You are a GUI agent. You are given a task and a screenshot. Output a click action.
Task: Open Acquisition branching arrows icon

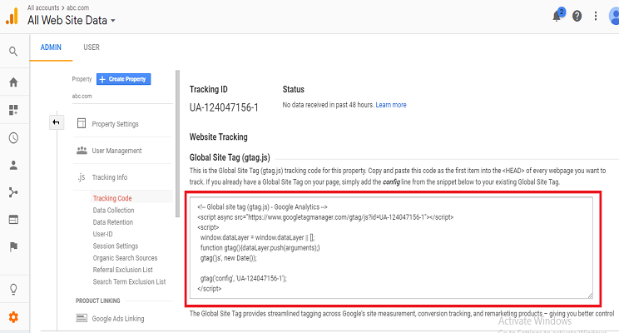[13, 192]
